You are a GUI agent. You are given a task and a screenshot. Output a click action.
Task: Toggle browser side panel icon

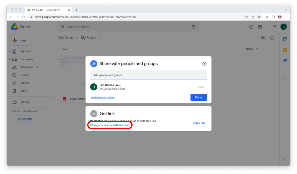273,17
